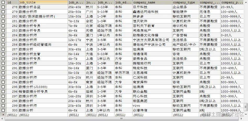Select the checkbox for row id 283
Screen dimensions: 248x121
[x=3, y=31]
